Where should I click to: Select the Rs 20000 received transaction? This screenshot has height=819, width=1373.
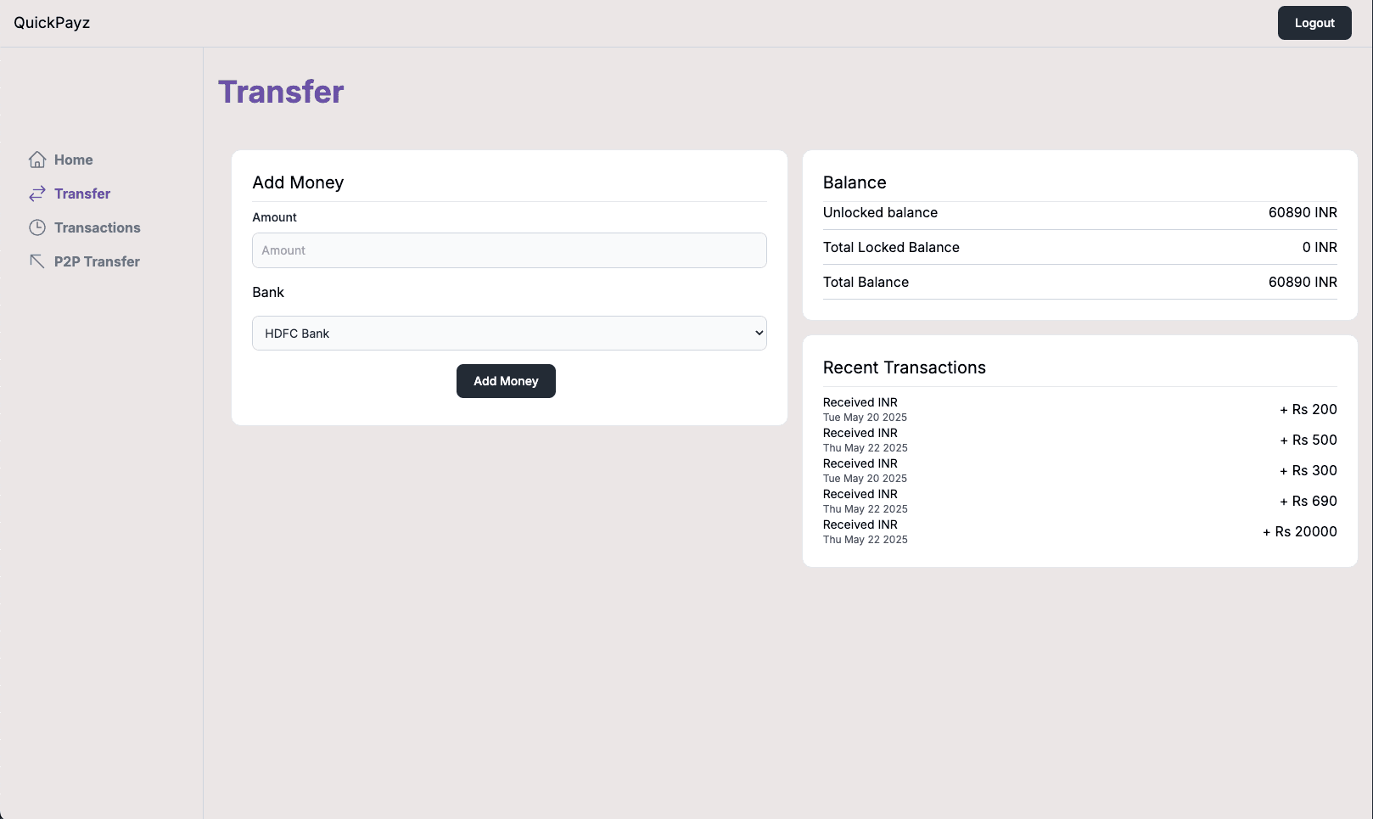(x=1079, y=531)
